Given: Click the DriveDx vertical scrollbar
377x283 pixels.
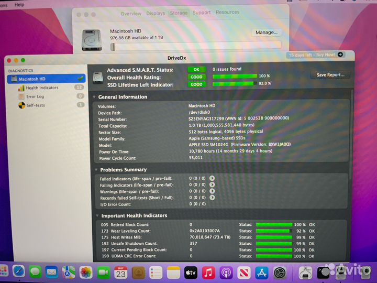Looking at the screenshot, I should click(351, 135).
